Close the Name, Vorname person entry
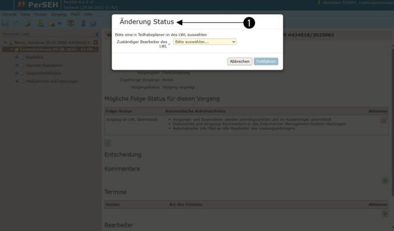Viewport: 394px width, 231px height. (x=95, y=42)
